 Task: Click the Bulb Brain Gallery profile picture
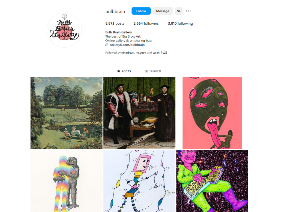pyautogui.click(x=64, y=30)
